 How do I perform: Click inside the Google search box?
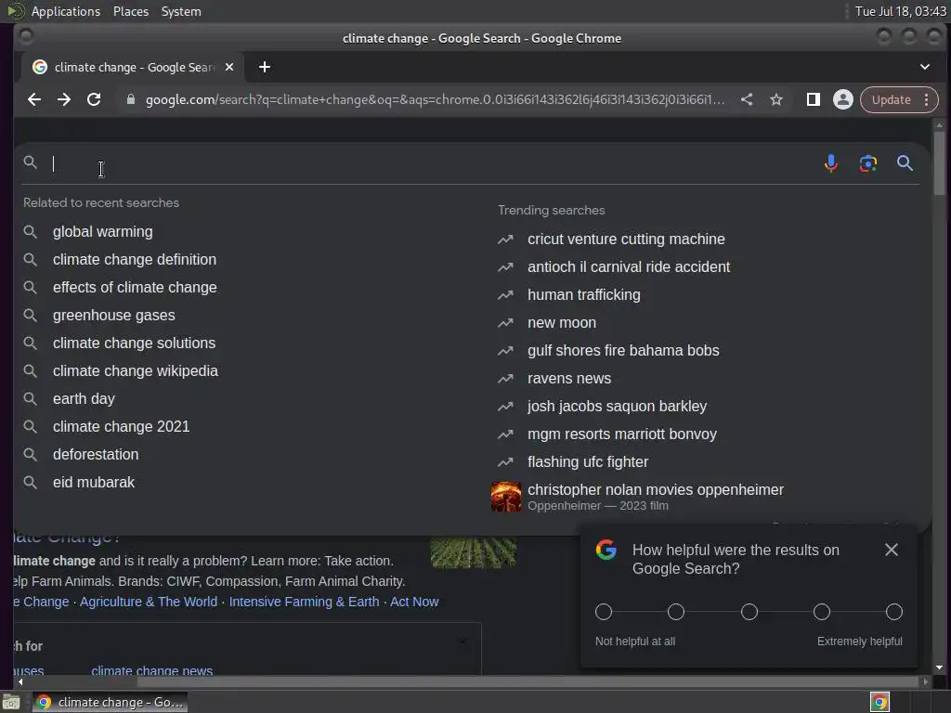tap(431, 163)
